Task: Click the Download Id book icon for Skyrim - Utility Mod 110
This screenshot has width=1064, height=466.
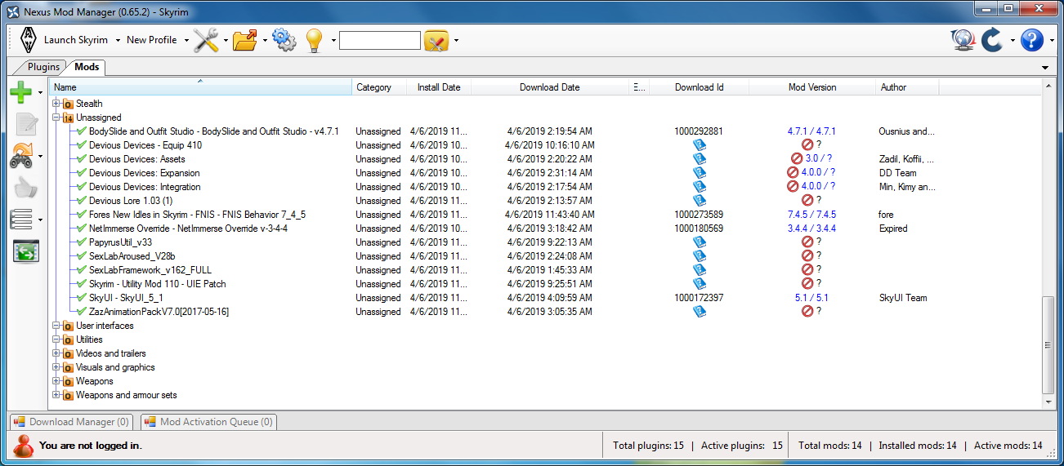Action: [x=699, y=284]
